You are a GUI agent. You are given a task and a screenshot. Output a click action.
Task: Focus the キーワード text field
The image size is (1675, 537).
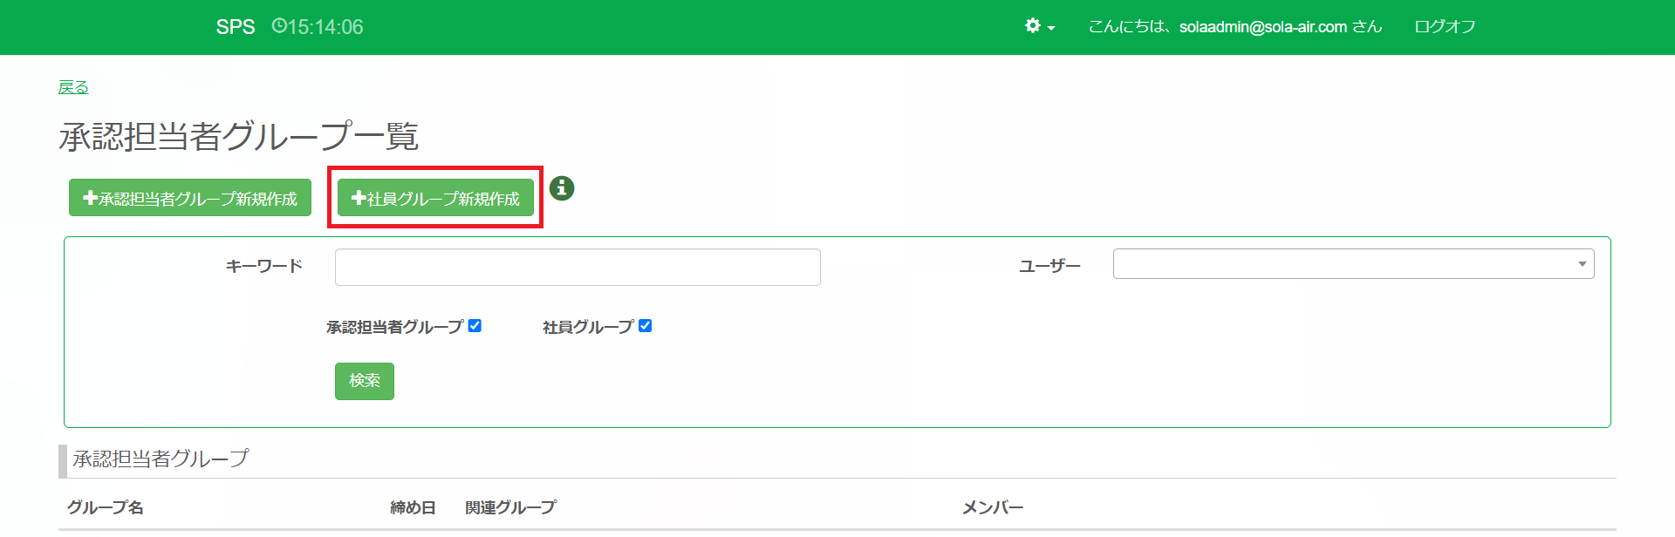click(578, 267)
